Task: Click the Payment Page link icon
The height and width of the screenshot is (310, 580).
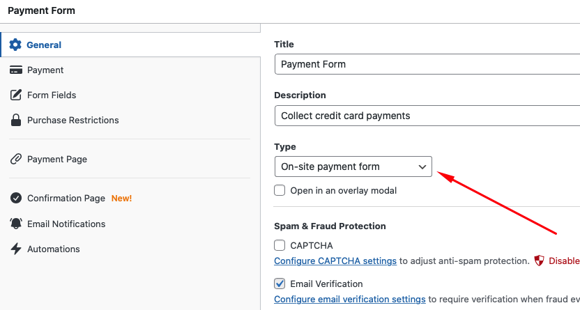Action: [x=15, y=160]
